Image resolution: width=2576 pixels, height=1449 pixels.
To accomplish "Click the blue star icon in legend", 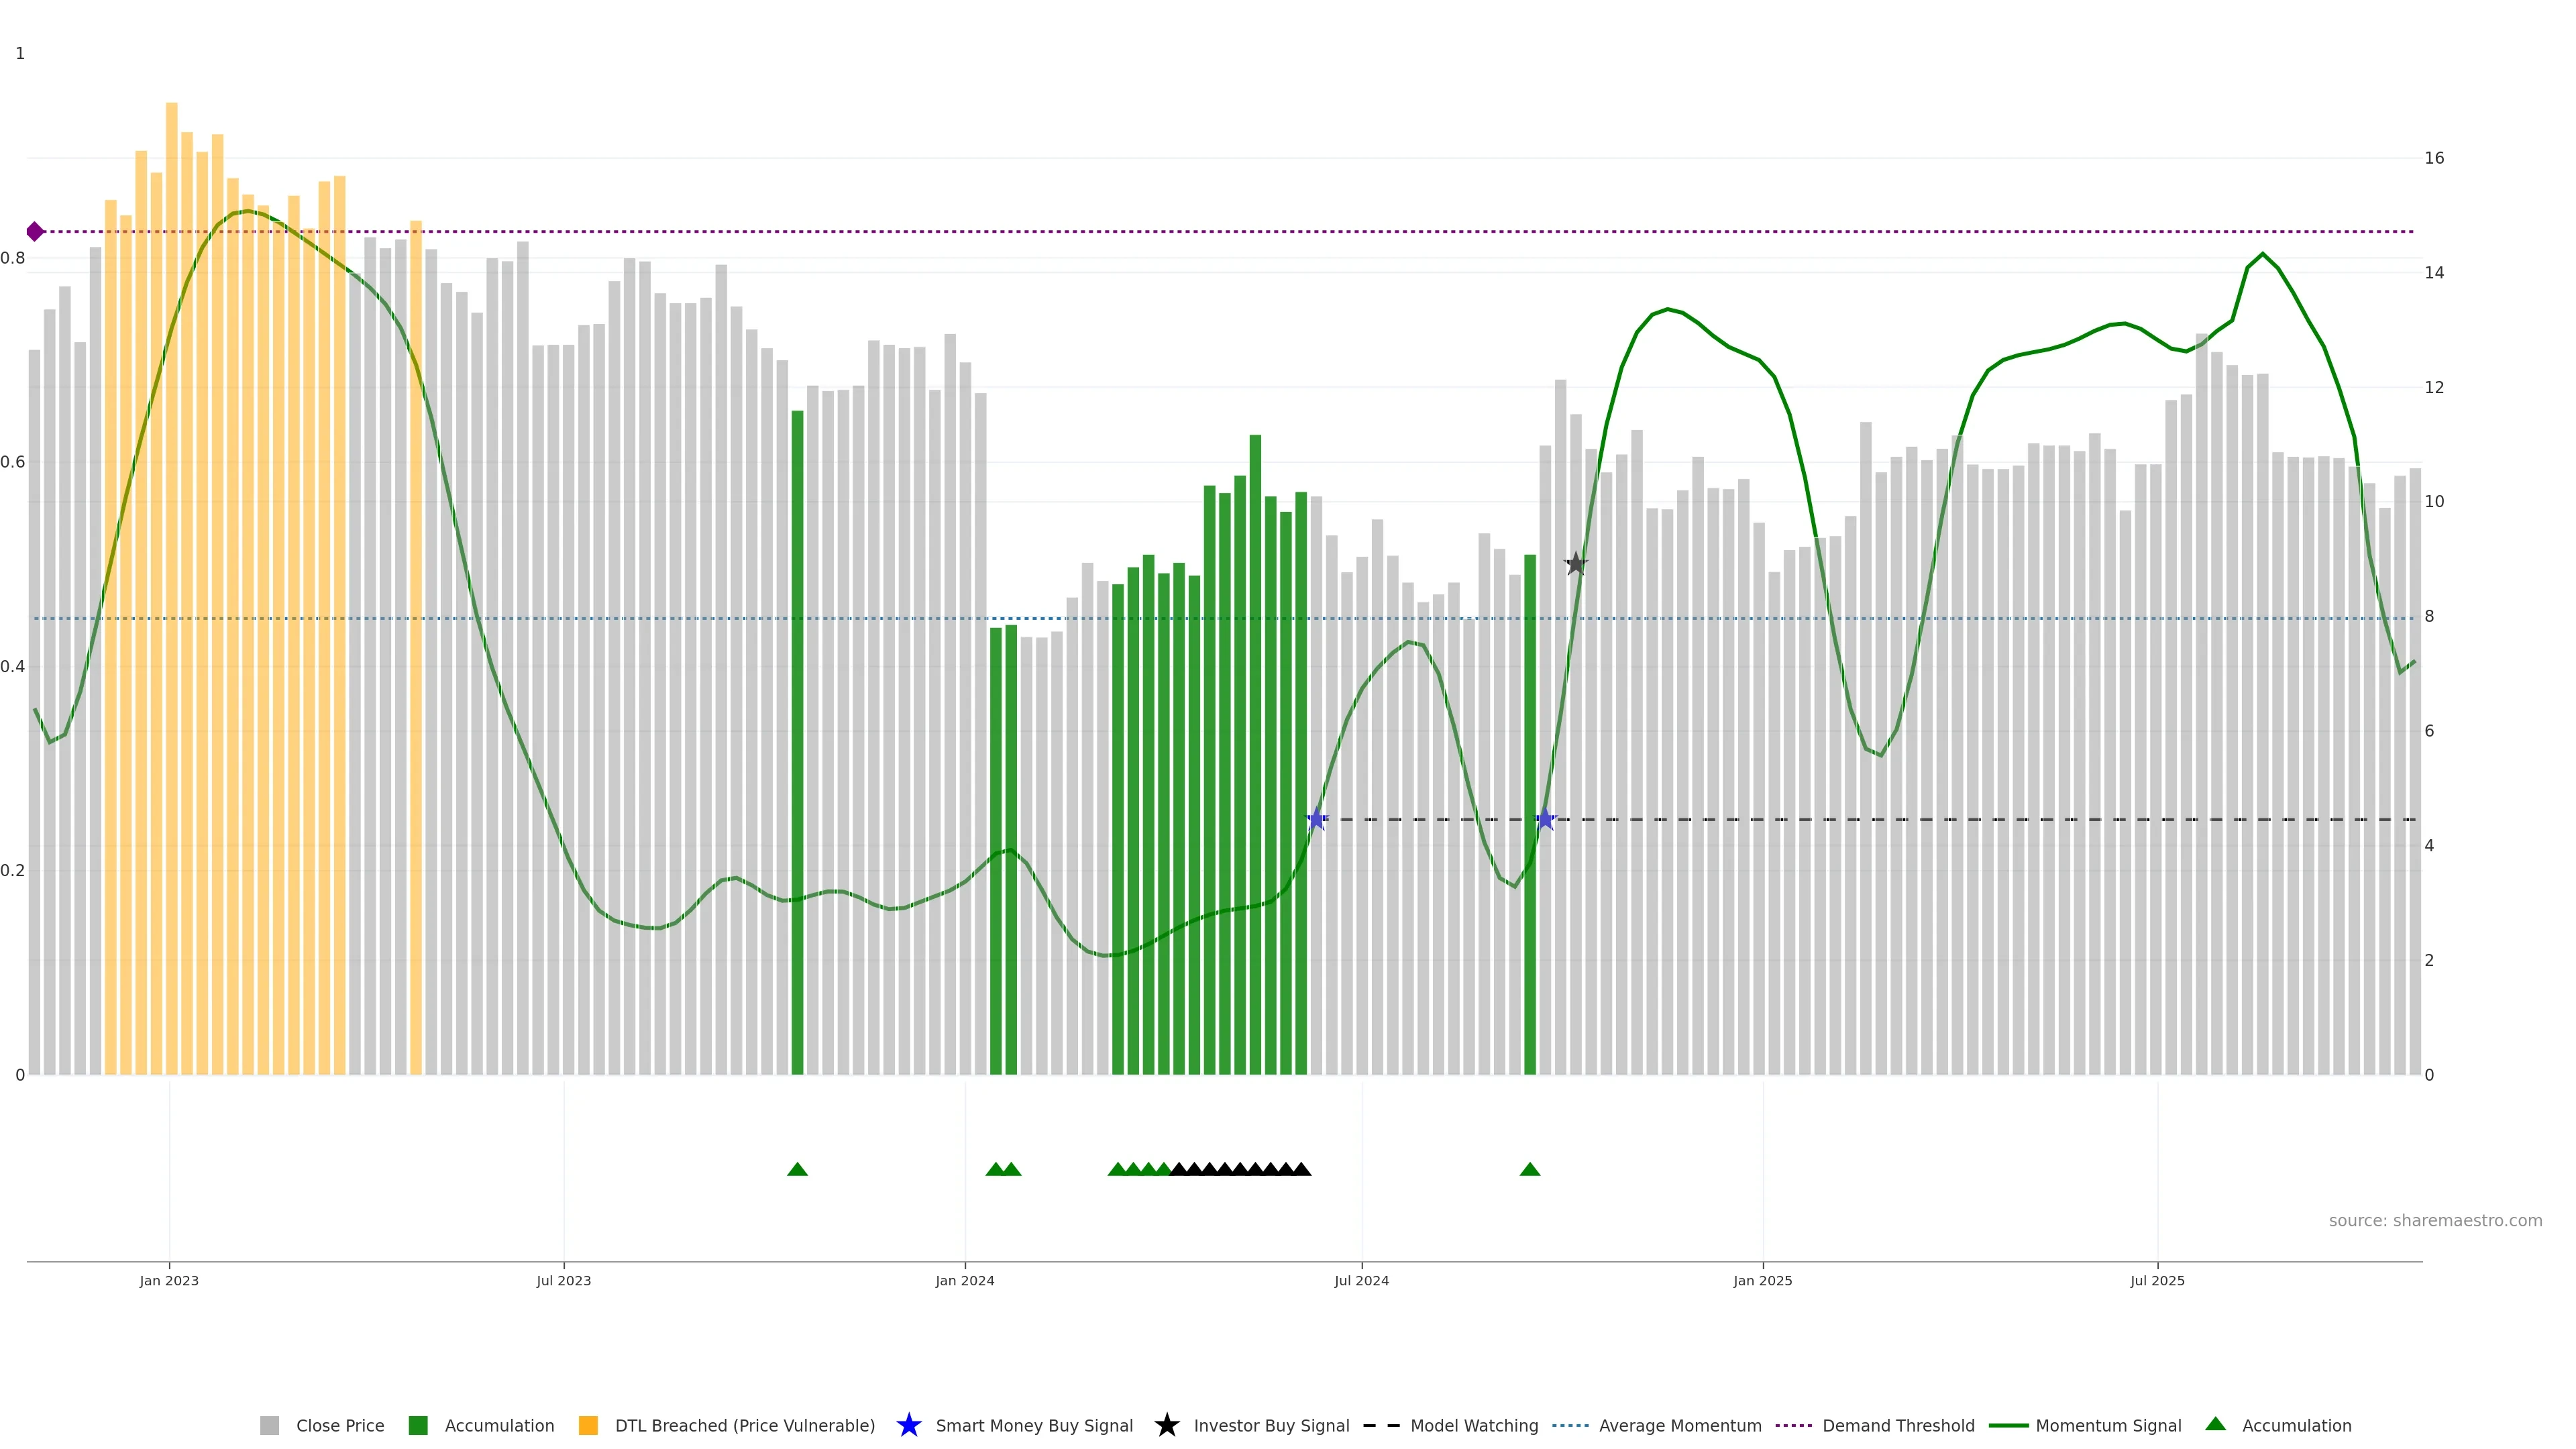I will (908, 1425).
